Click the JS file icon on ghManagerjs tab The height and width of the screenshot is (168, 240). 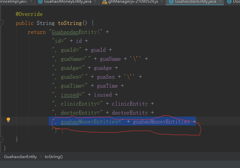104,2
